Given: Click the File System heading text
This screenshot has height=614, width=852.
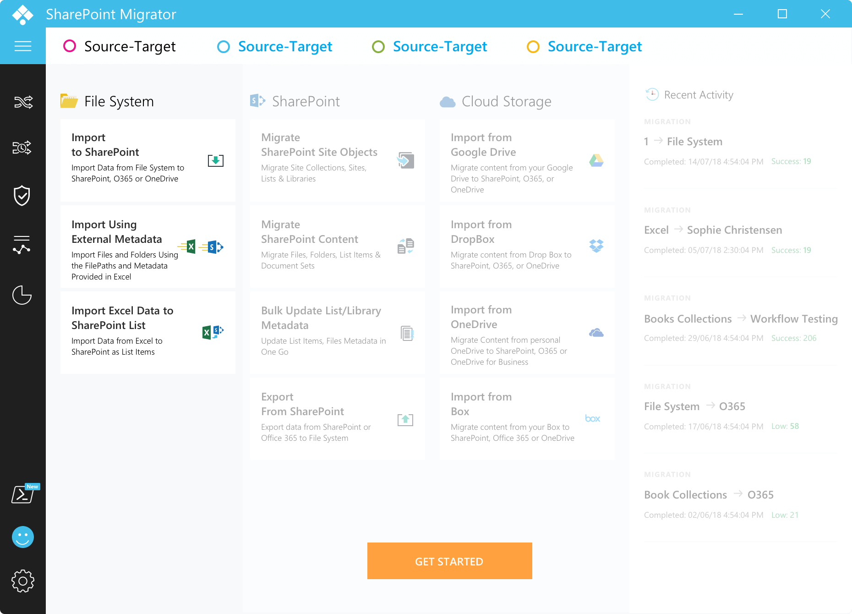Looking at the screenshot, I should pyautogui.click(x=119, y=101).
